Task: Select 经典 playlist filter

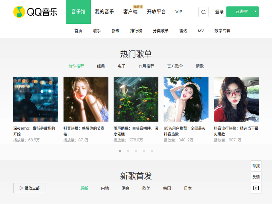Action: tap(101, 66)
